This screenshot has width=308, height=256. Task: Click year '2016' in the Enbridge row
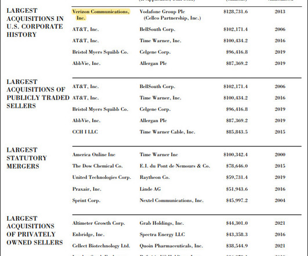[x=280, y=235]
